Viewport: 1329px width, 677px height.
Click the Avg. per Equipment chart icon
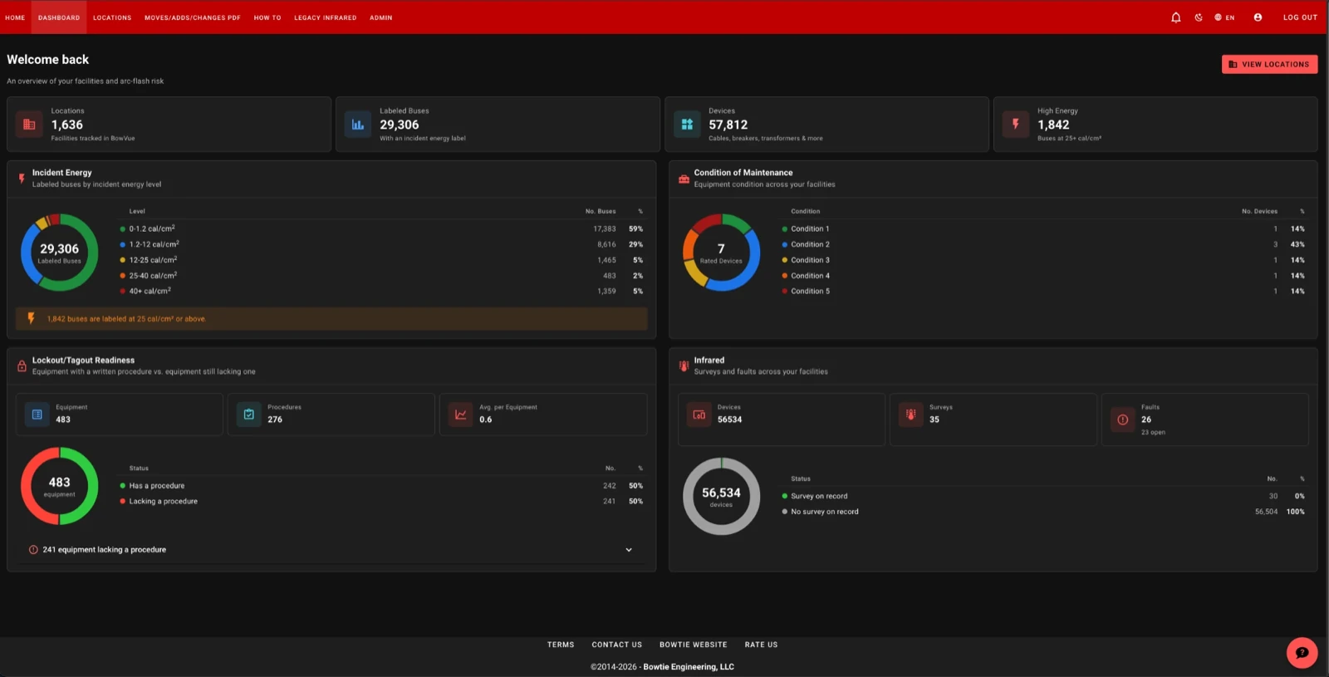click(x=460, y=415)
